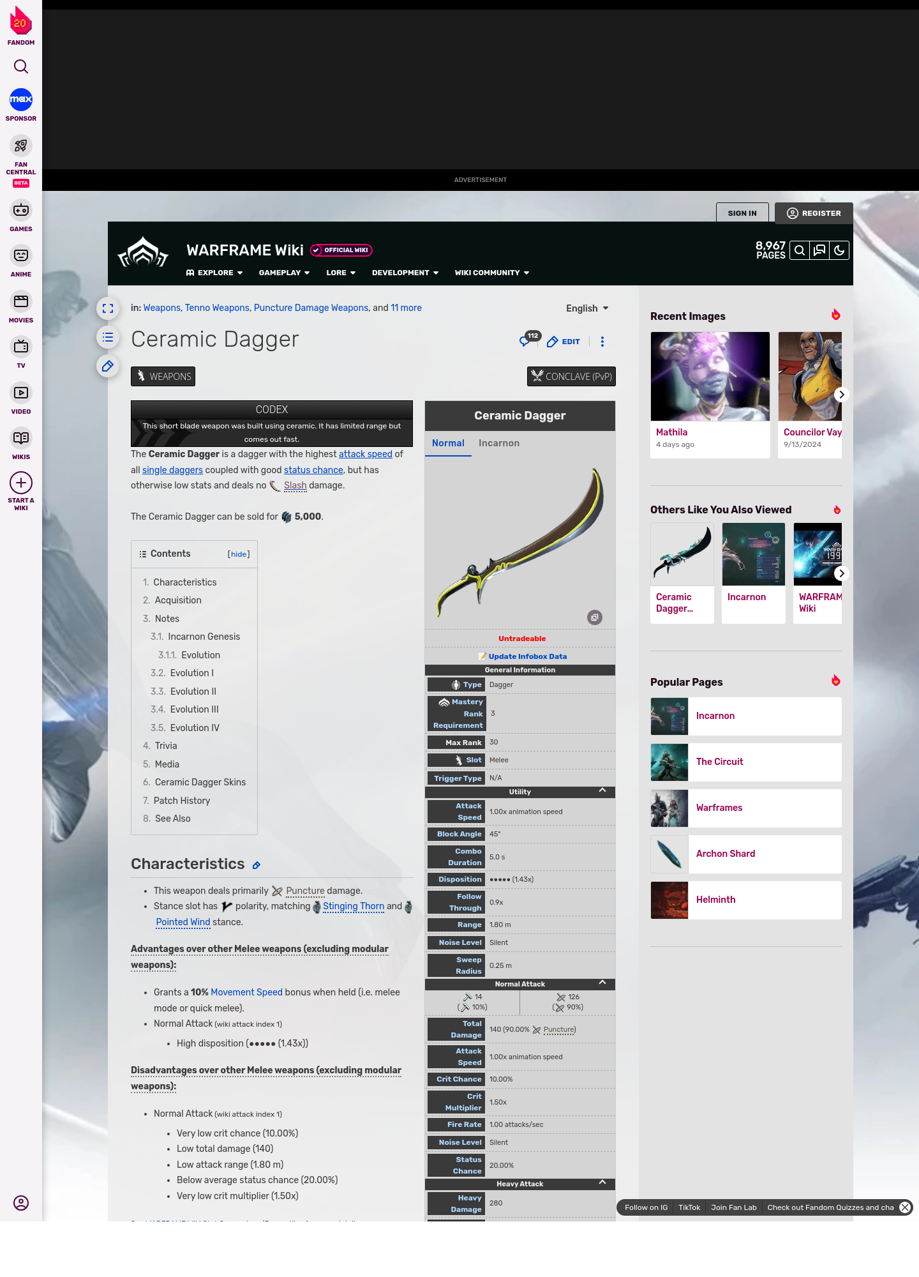Viewport: 919px width, 1277px height.
Task: Open the sidebar search magnifier
Action: click(21, 66)
